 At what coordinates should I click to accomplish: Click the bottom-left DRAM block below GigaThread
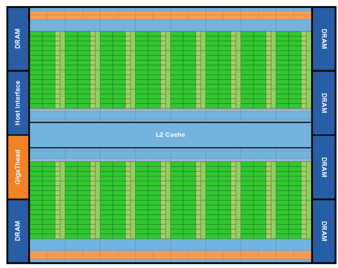(18, 231)
